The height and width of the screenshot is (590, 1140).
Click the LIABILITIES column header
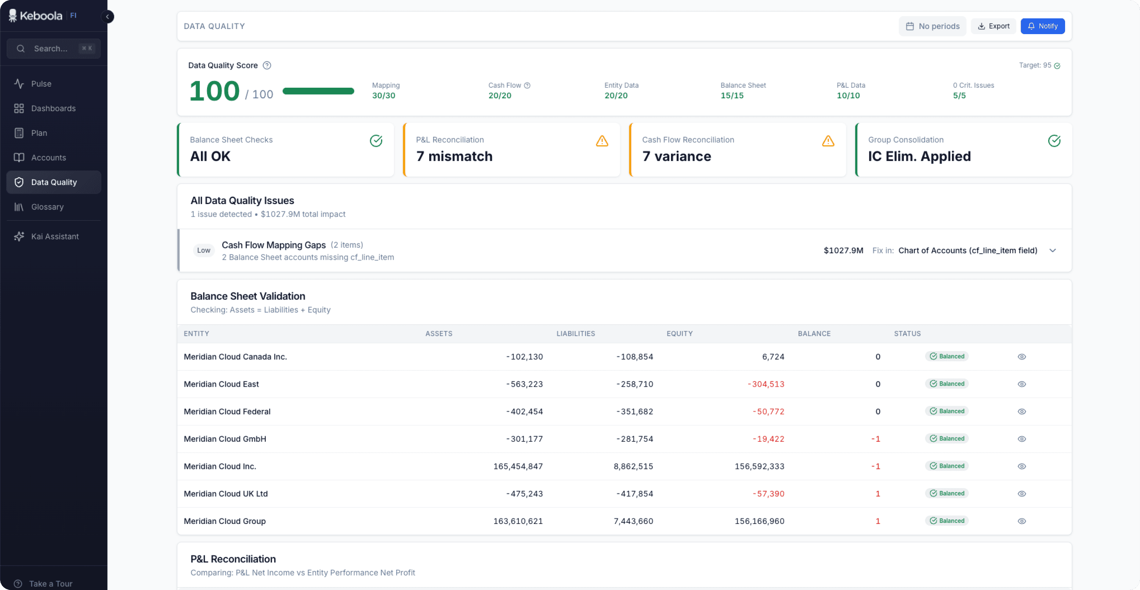pyautogui.click(x=575, y=334)
